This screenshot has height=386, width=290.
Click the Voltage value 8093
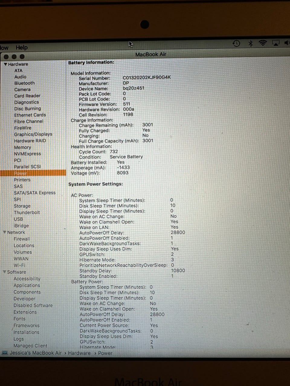click(x=123, y=173)
